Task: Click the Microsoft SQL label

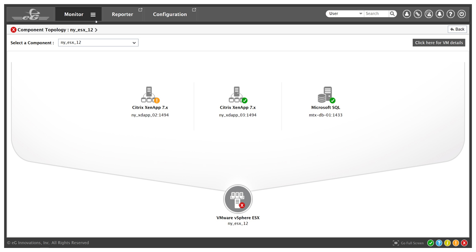Action: coord(325,107)
